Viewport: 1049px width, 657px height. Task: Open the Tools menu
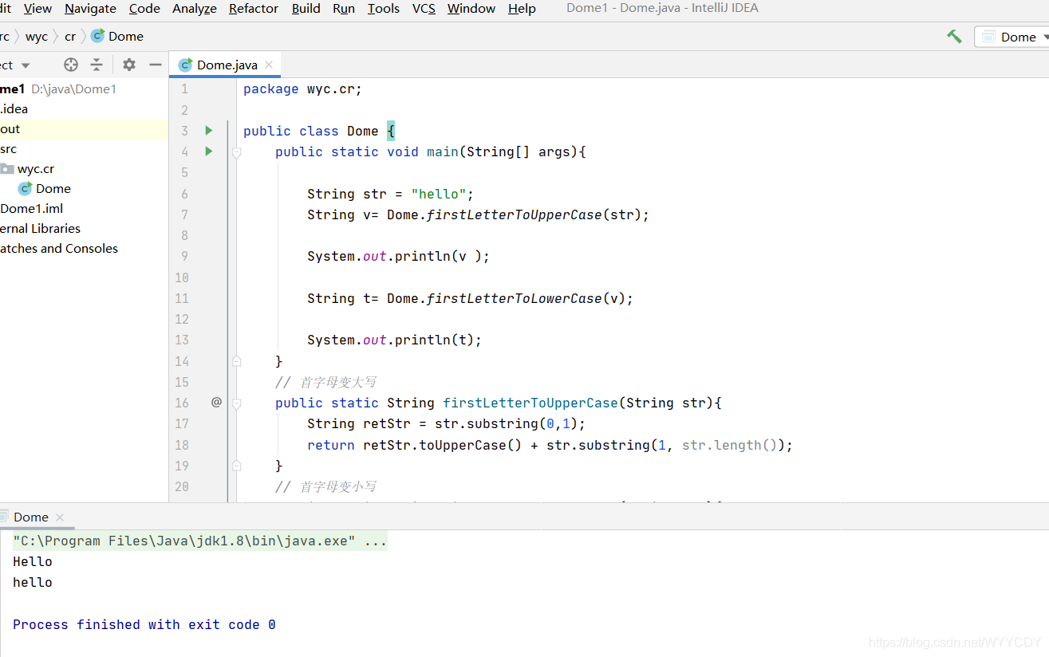click(384, 9)
